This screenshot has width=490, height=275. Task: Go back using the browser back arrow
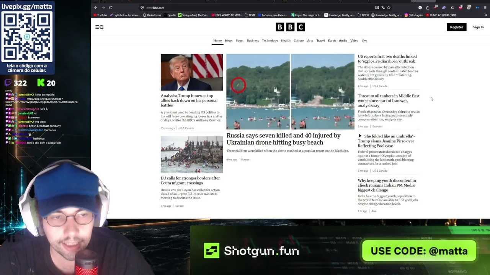96,8
